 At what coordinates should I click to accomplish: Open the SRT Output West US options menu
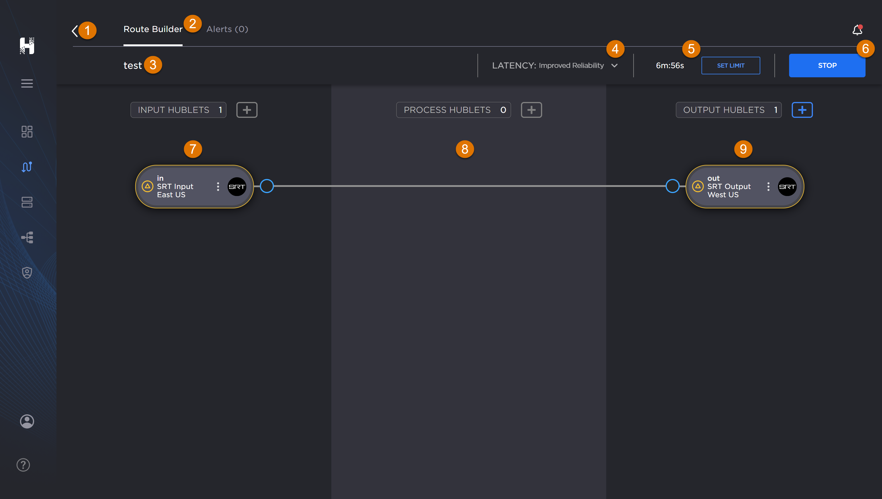(x=769, y=186)
